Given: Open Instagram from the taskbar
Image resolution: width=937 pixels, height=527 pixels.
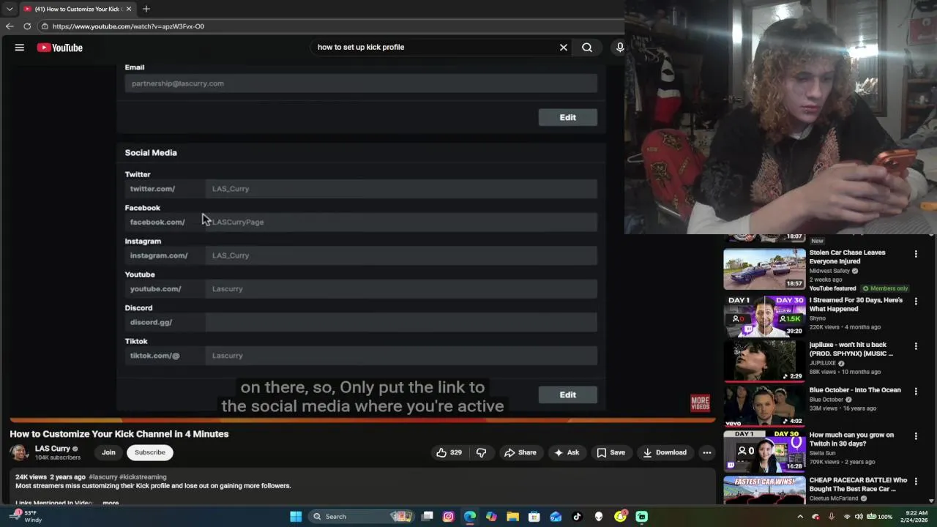Looking at the screenshot, I should point(449,517).
